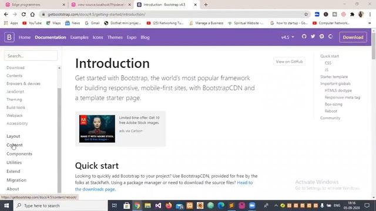This screenshot has height=211, width=376.
Task: Open the Slack icon in Bootstrap navbar
Action: (x=322, y=36)
